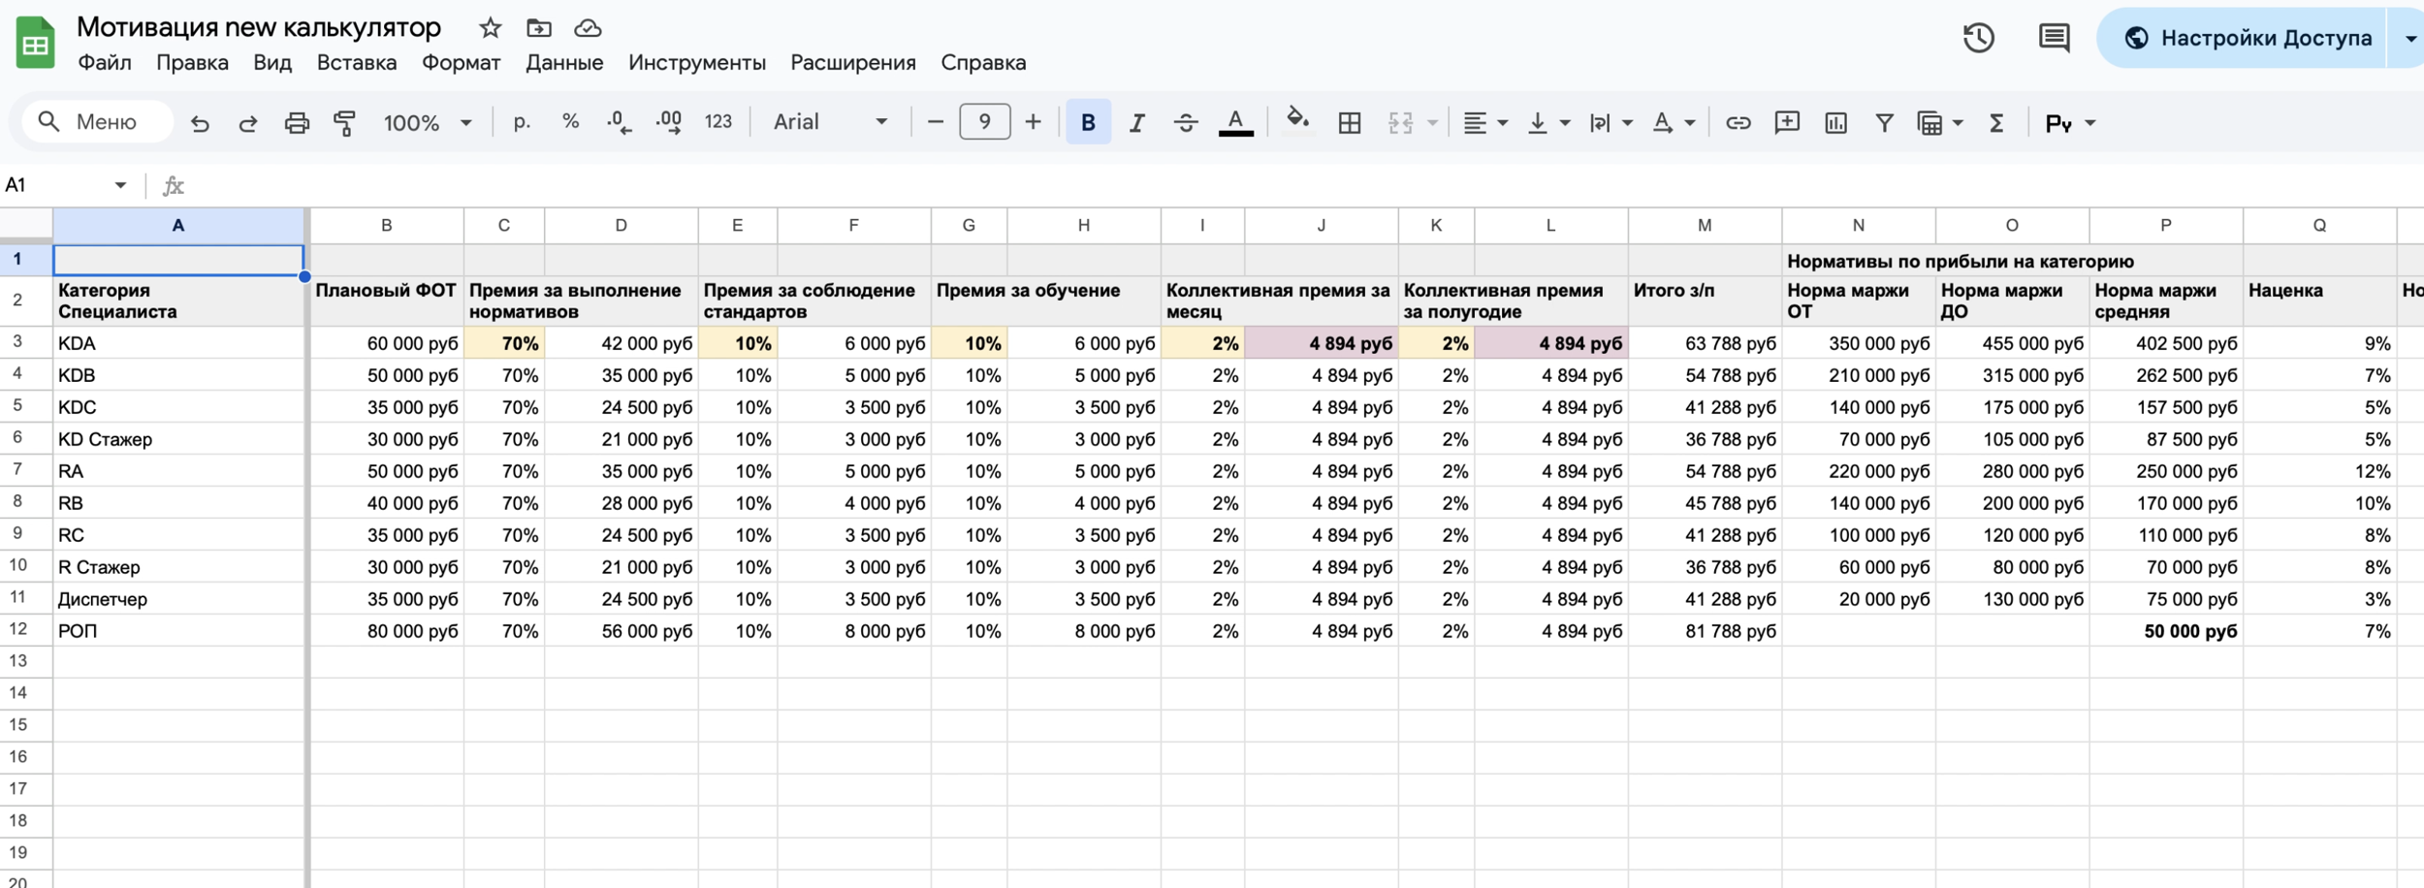Increase font size with plus button

coord(1034,122)
